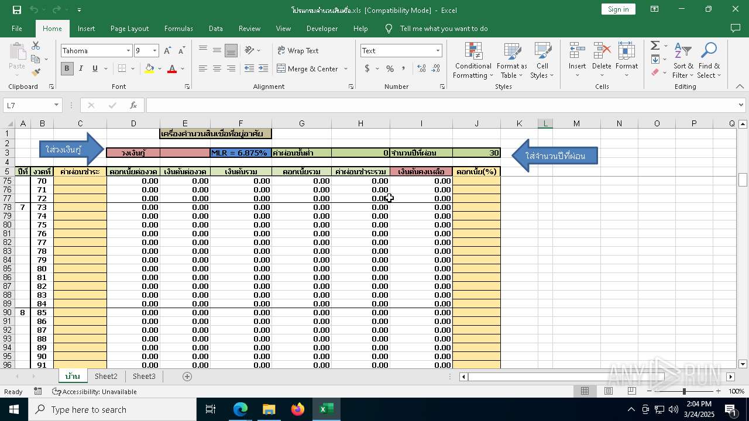Expand the font size dropdown

point(154,51)
